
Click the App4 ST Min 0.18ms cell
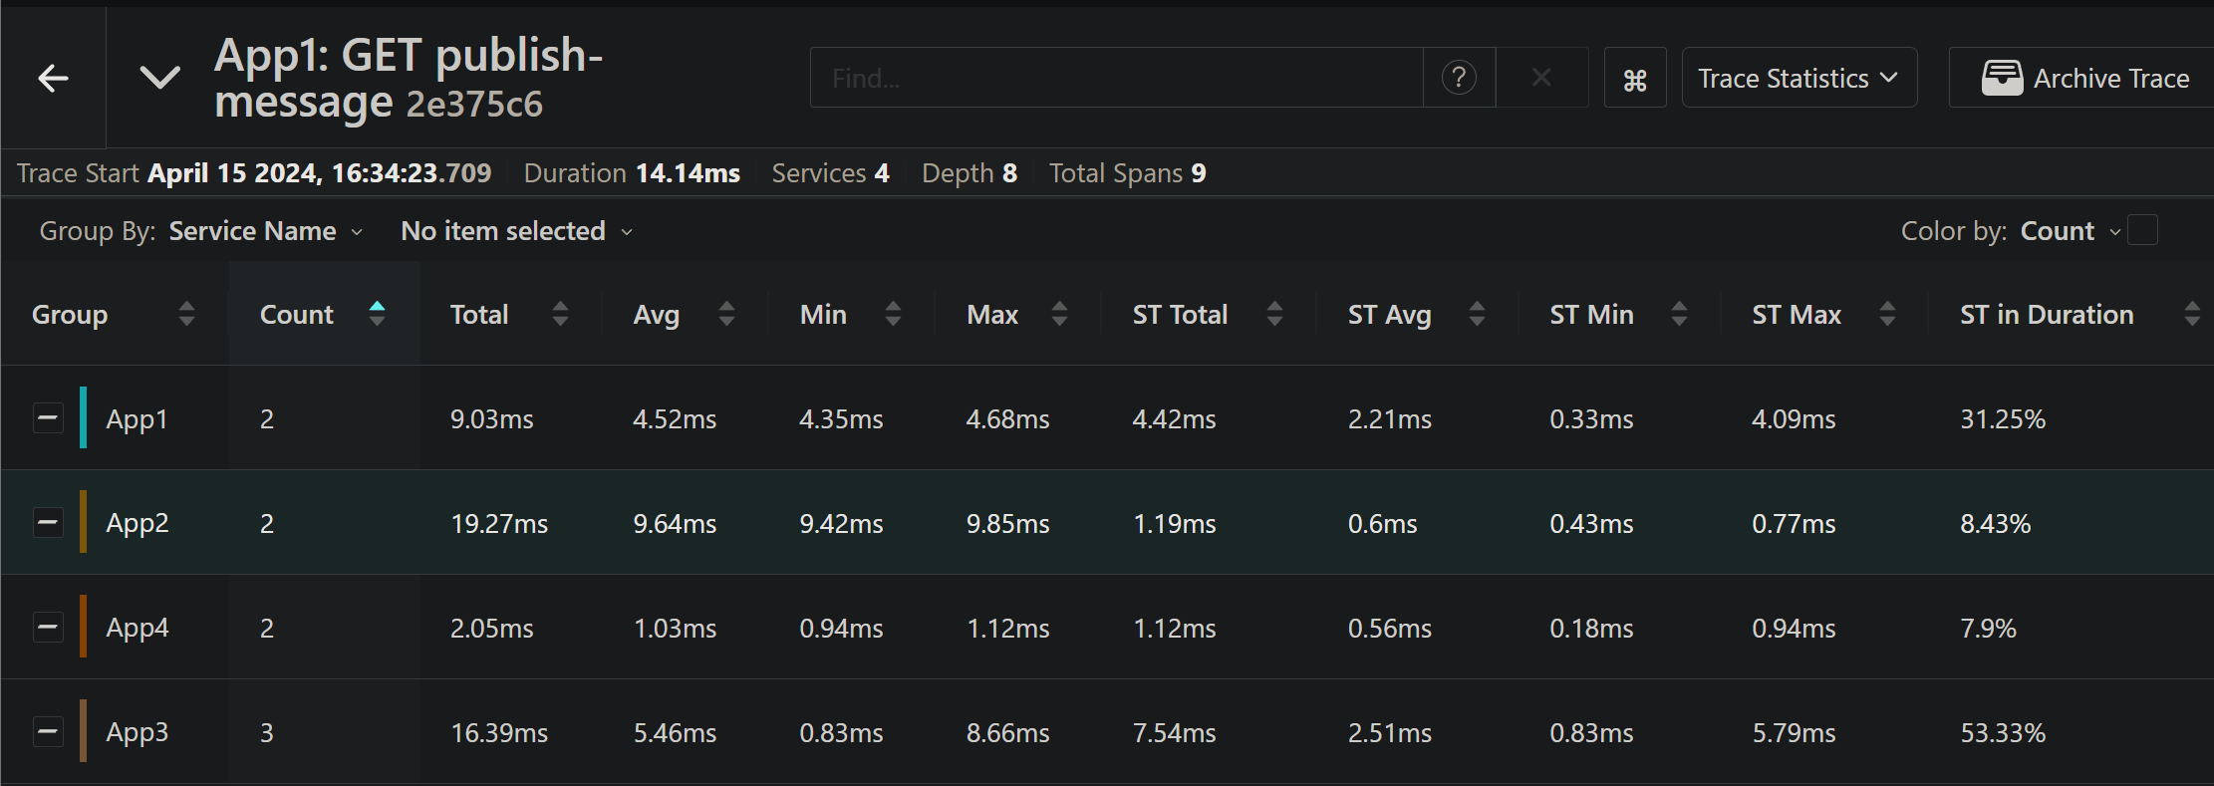point(1591,629)
